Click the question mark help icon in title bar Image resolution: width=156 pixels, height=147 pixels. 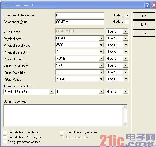pyautogui.click(x=147, y=5)
